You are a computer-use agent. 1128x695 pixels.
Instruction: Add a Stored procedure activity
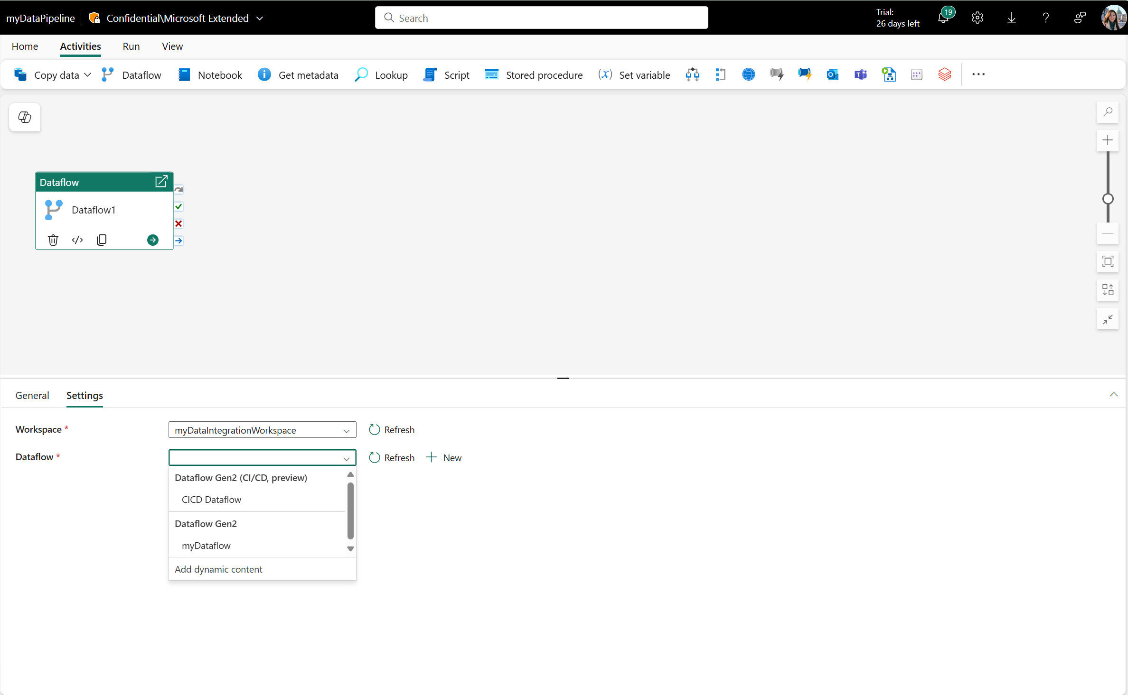click(x=534, y=74)
